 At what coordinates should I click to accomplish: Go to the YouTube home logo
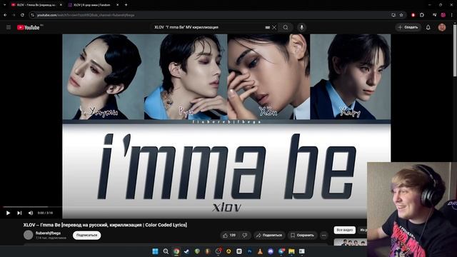coord(29,27)
